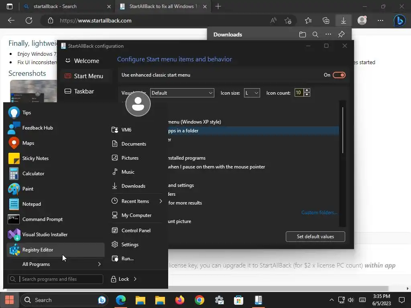Open Paint from the programs list
The width and height of the screenshot is (411, 308).
coord(55,188)
